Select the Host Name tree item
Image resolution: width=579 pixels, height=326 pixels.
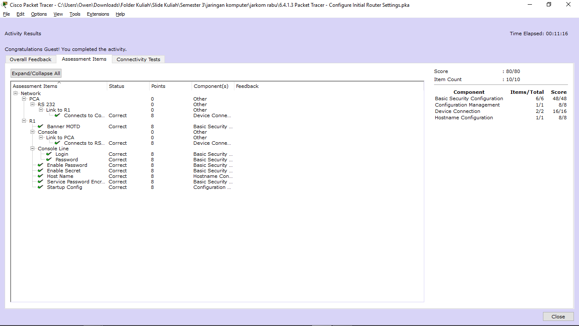[60, 176]
